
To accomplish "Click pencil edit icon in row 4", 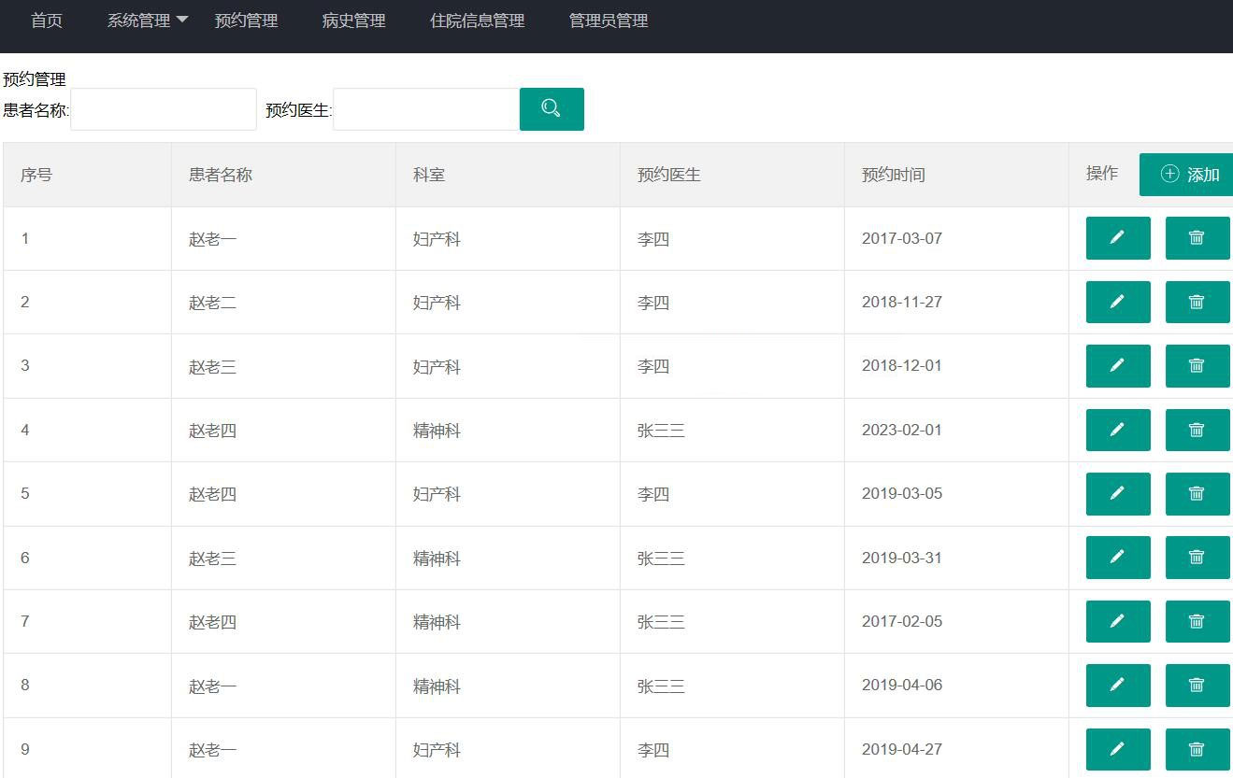I will pyautogui.click(x=1117, y=430).
